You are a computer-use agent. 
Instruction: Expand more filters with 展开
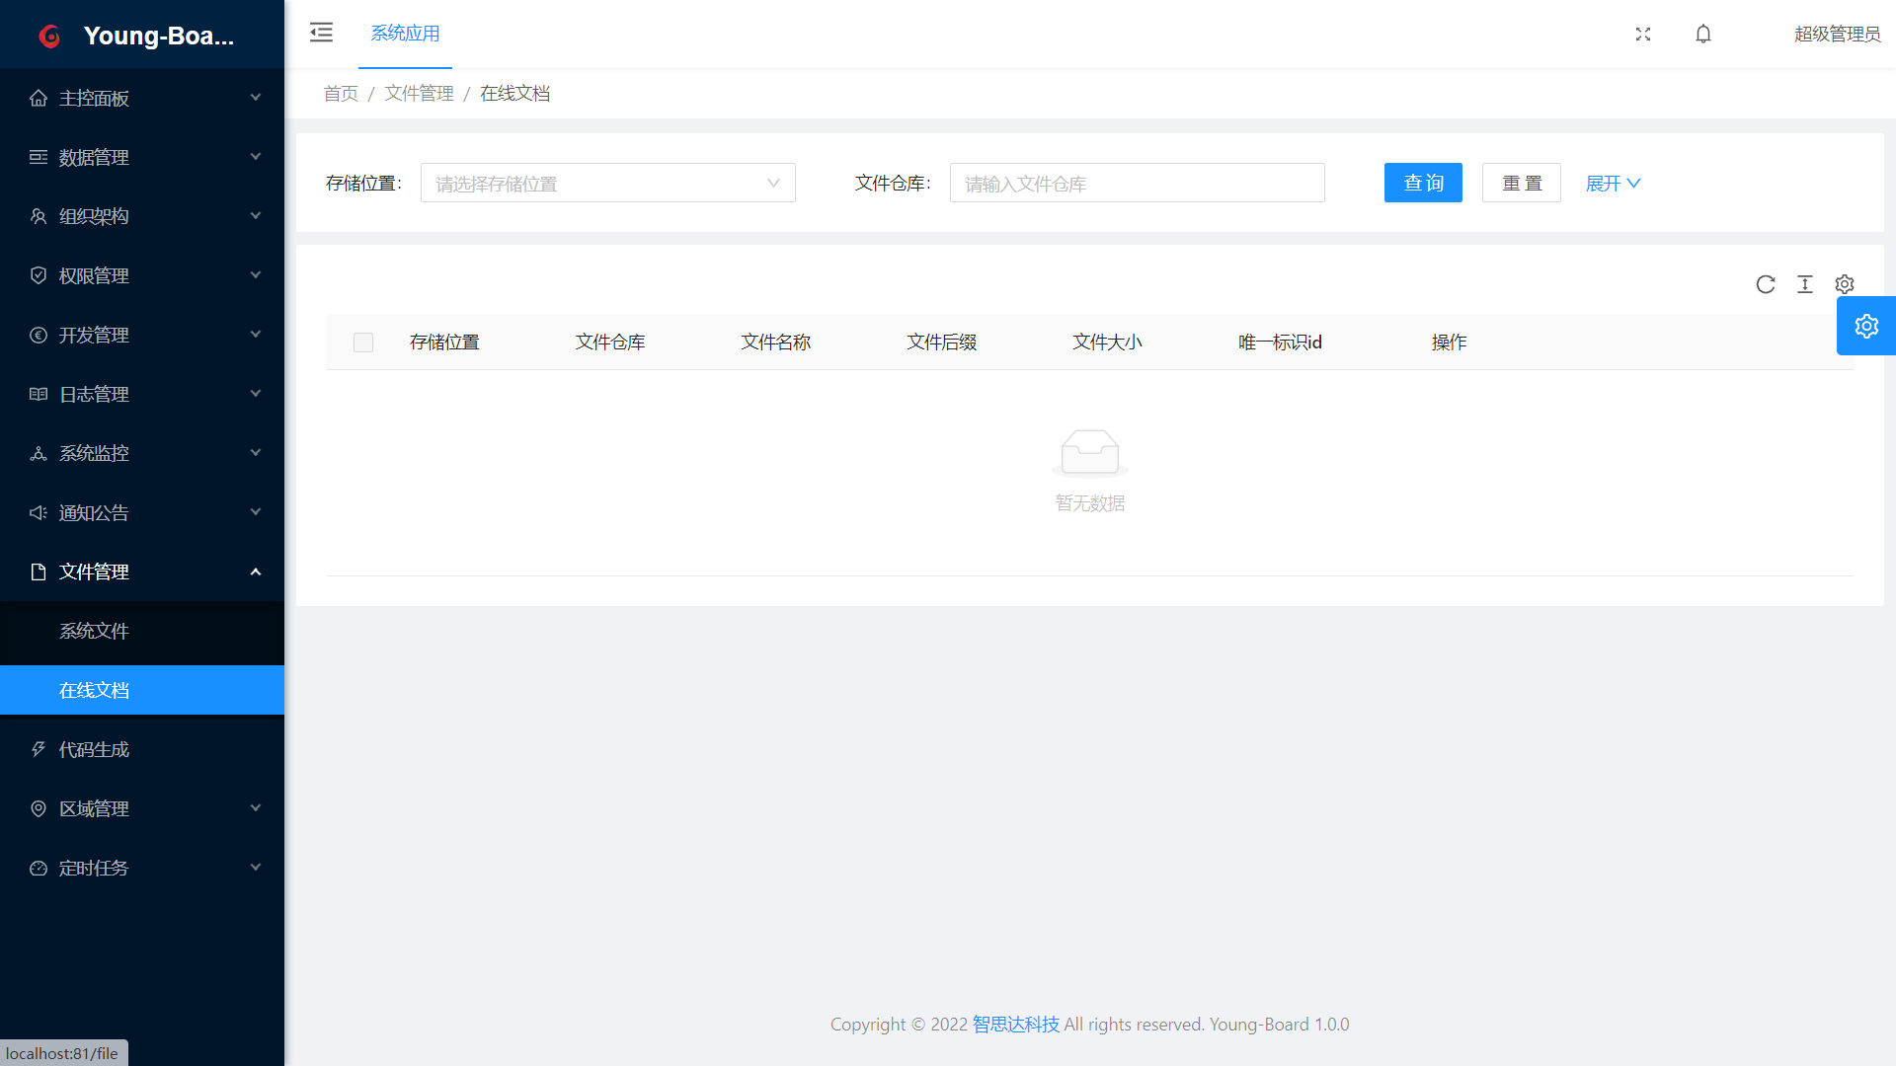[1613, 184]
